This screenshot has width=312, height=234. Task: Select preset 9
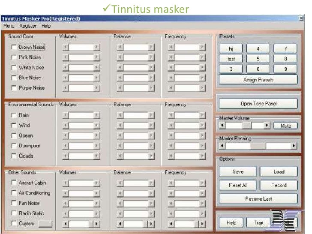(x=285, y=69)
